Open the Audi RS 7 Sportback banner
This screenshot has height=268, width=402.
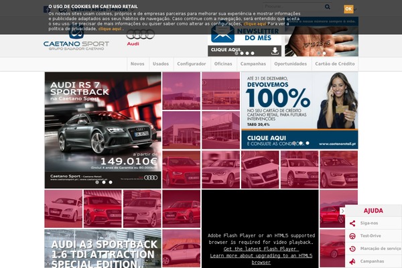(x=103, y=130)
